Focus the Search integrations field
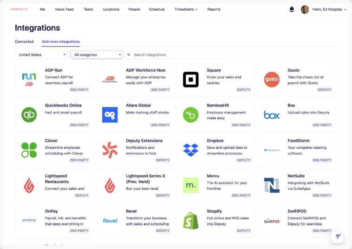352x249 pixels. tap(177, 55)
